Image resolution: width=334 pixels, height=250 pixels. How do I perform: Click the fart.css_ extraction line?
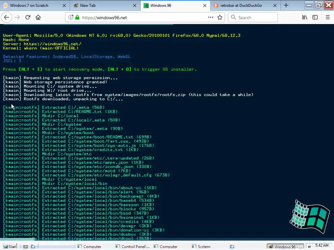[76, 141]
